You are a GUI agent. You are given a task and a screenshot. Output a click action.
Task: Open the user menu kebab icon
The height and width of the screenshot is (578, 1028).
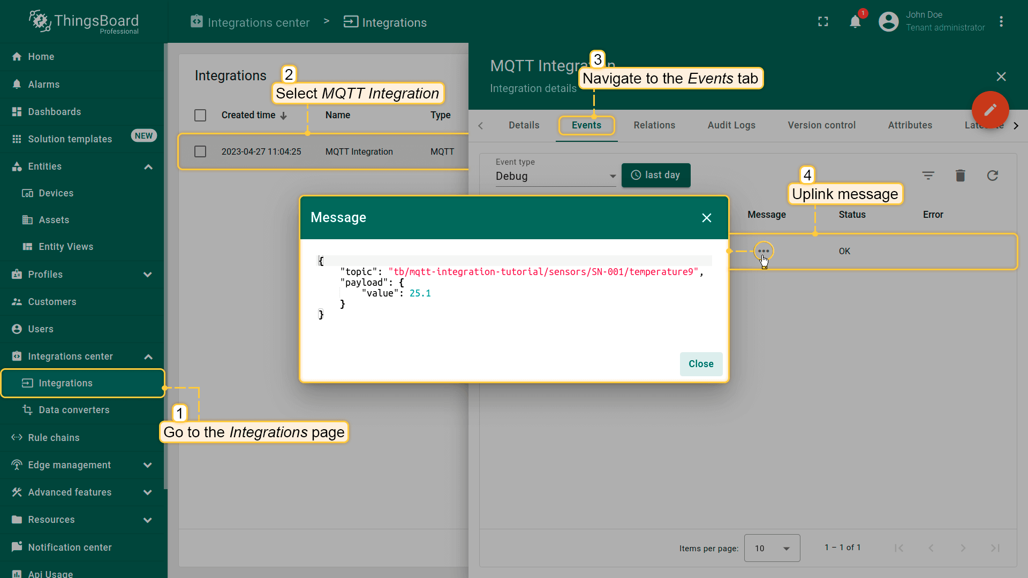pyautogui.click(x=1001, y=22)
